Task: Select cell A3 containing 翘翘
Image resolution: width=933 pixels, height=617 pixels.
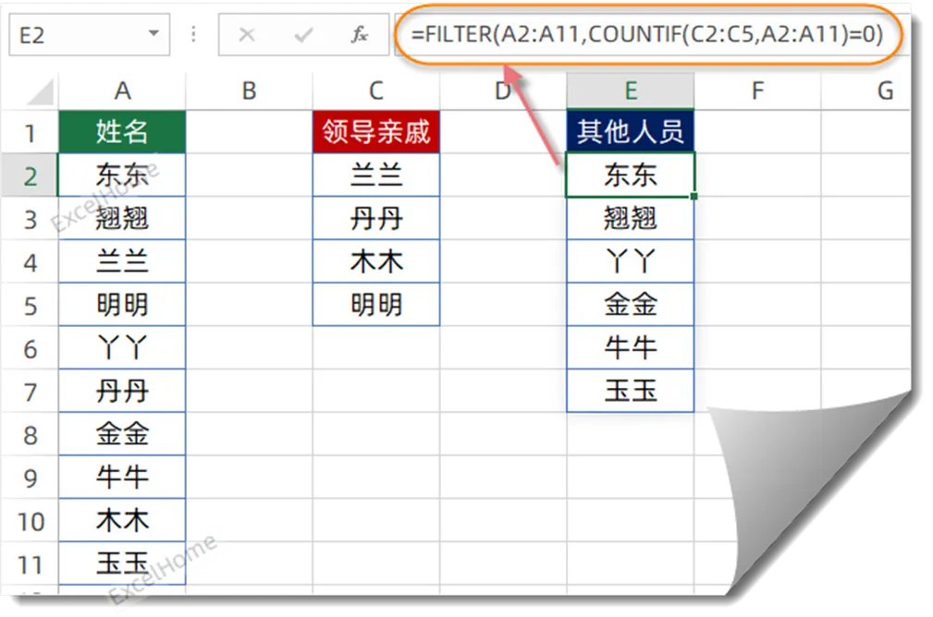Action: [x=122, y=218]
